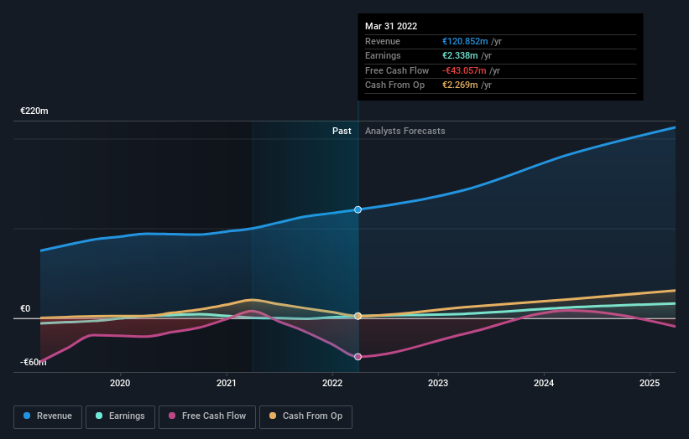This screenshot has width=689, height=439.
Task: Click the €120.852m revenue value
Action: click(465, 41)
